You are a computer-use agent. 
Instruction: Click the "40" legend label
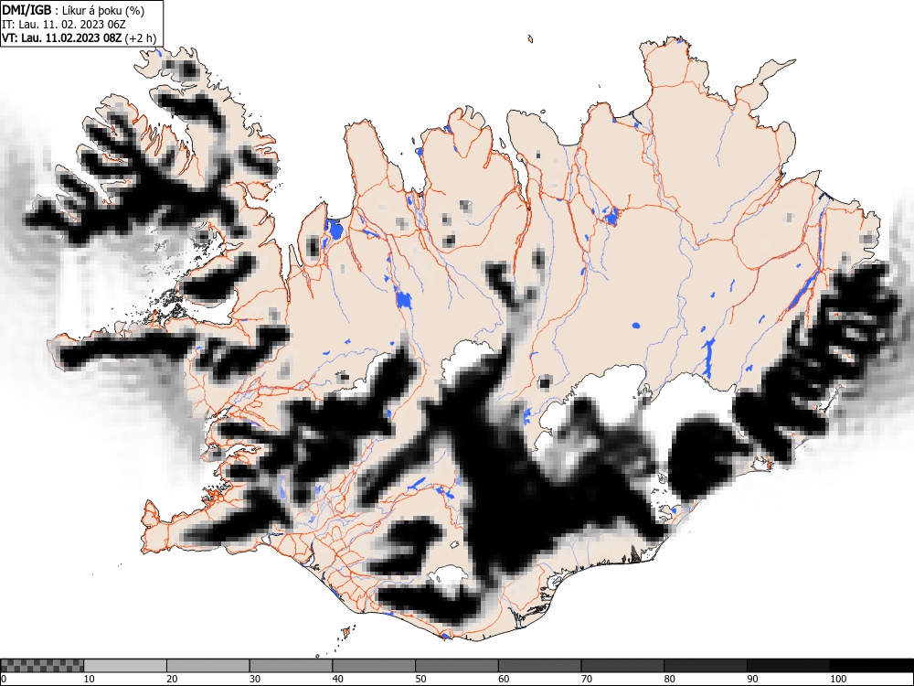(337, 679)
